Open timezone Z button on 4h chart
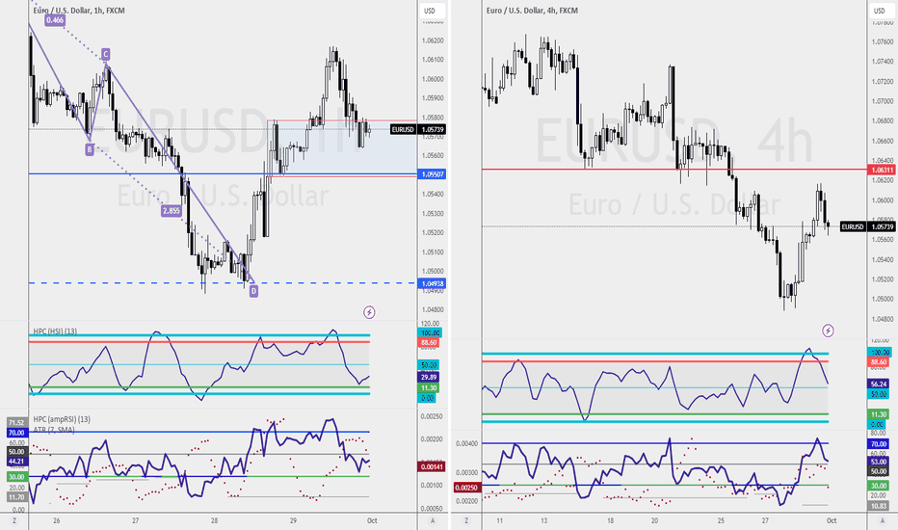Image resolution: width=898 pixels, height=530 pixels. (466, 520)
